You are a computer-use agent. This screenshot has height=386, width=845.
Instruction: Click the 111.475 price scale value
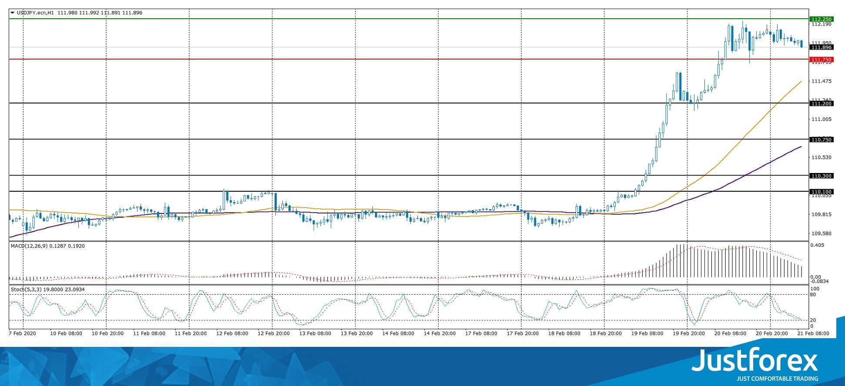822,81
